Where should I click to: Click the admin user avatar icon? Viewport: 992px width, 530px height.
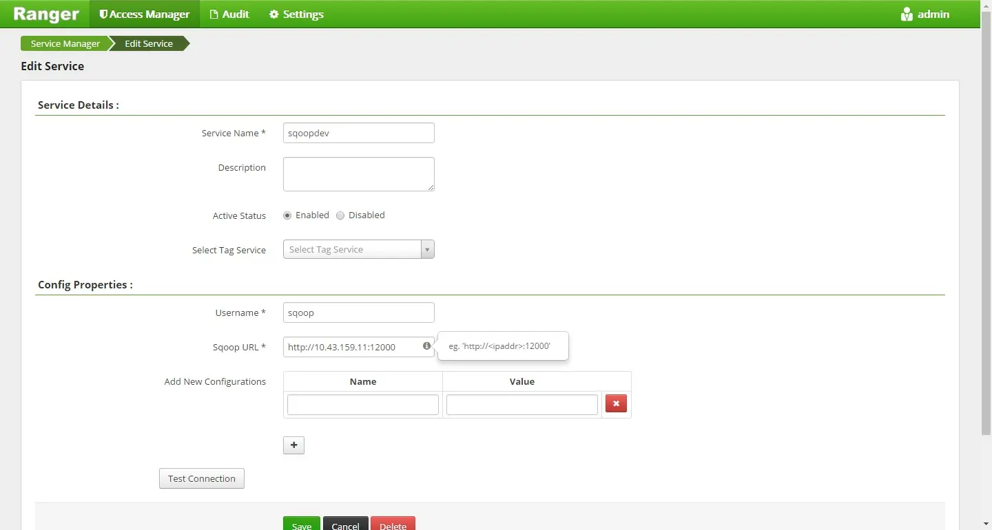(x=907, y=14)
